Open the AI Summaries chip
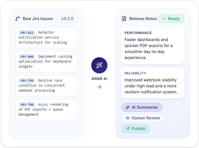The width and height of the screenshot is (199, 148). pos(142,107)
